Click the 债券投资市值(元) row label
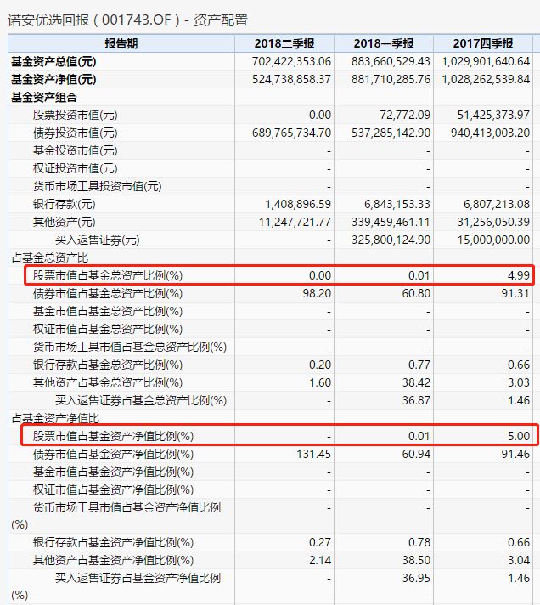The image size is (540, 605). point(76,133)
